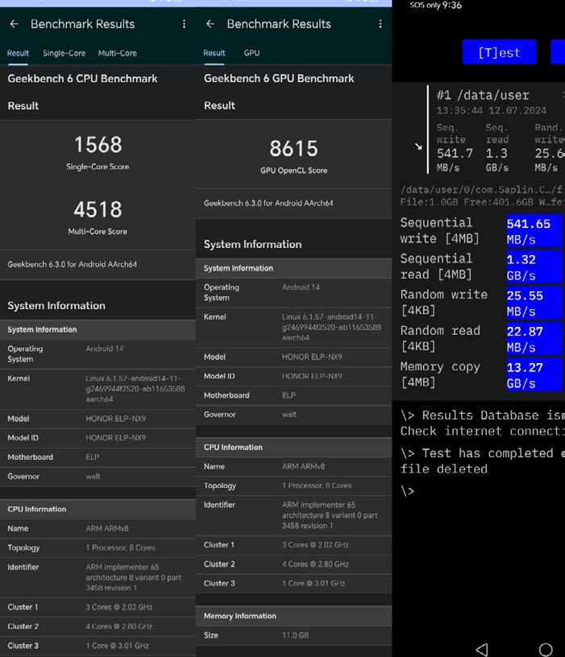Tap the /data/user/0/com.Saplin file path line
This screenshot has height=657, width=565.
(482, 190)
